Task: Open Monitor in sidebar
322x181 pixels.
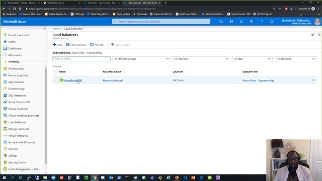Action: [11, 149]
